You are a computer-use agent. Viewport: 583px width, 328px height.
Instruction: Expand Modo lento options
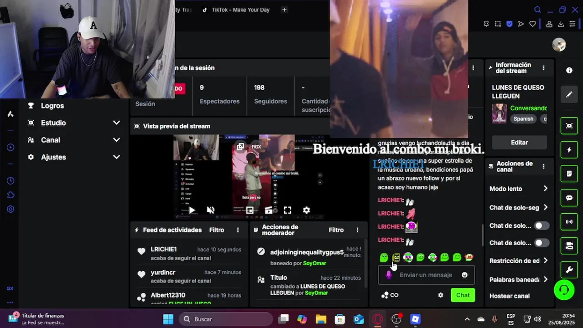pos(519,189)
